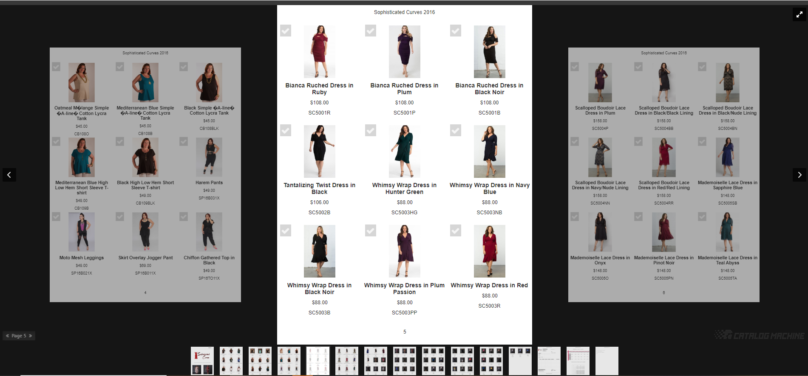Go to previous page arrow
This screenshot has width=808, height=376.
[9, 175]
